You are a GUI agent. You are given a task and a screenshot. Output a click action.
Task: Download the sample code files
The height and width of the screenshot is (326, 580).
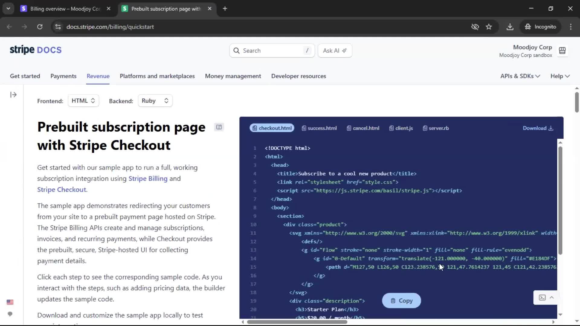(x=538, y=128)
